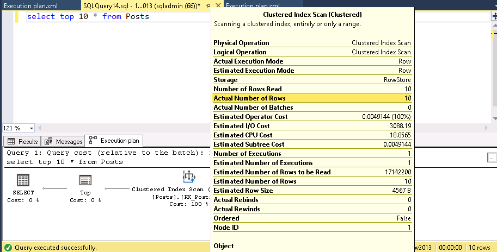Click the Query 1 cost header text
The height and width of the screenshot is (252, 497).
tap(109, 153)
